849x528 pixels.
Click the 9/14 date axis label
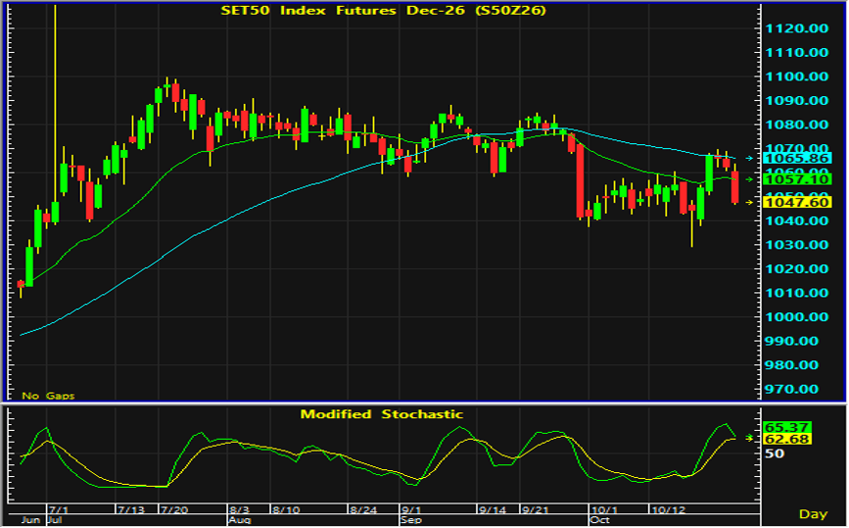[x=493, y=510]
